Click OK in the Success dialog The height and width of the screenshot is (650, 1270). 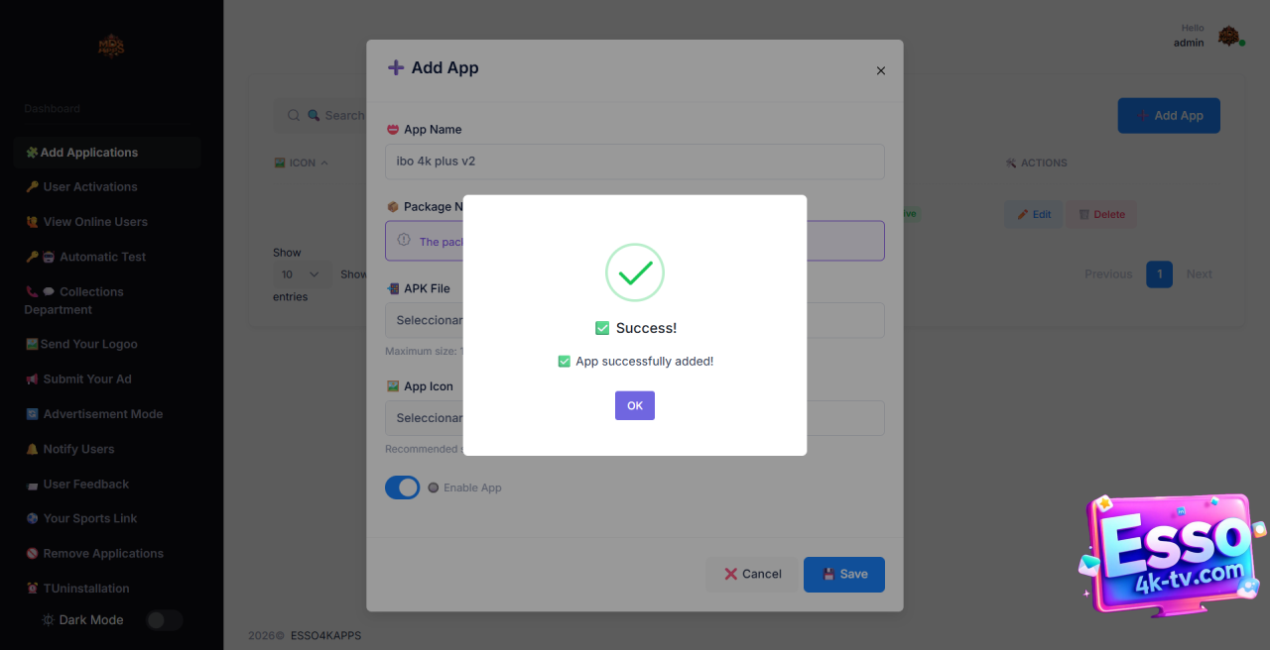(634, 405)
